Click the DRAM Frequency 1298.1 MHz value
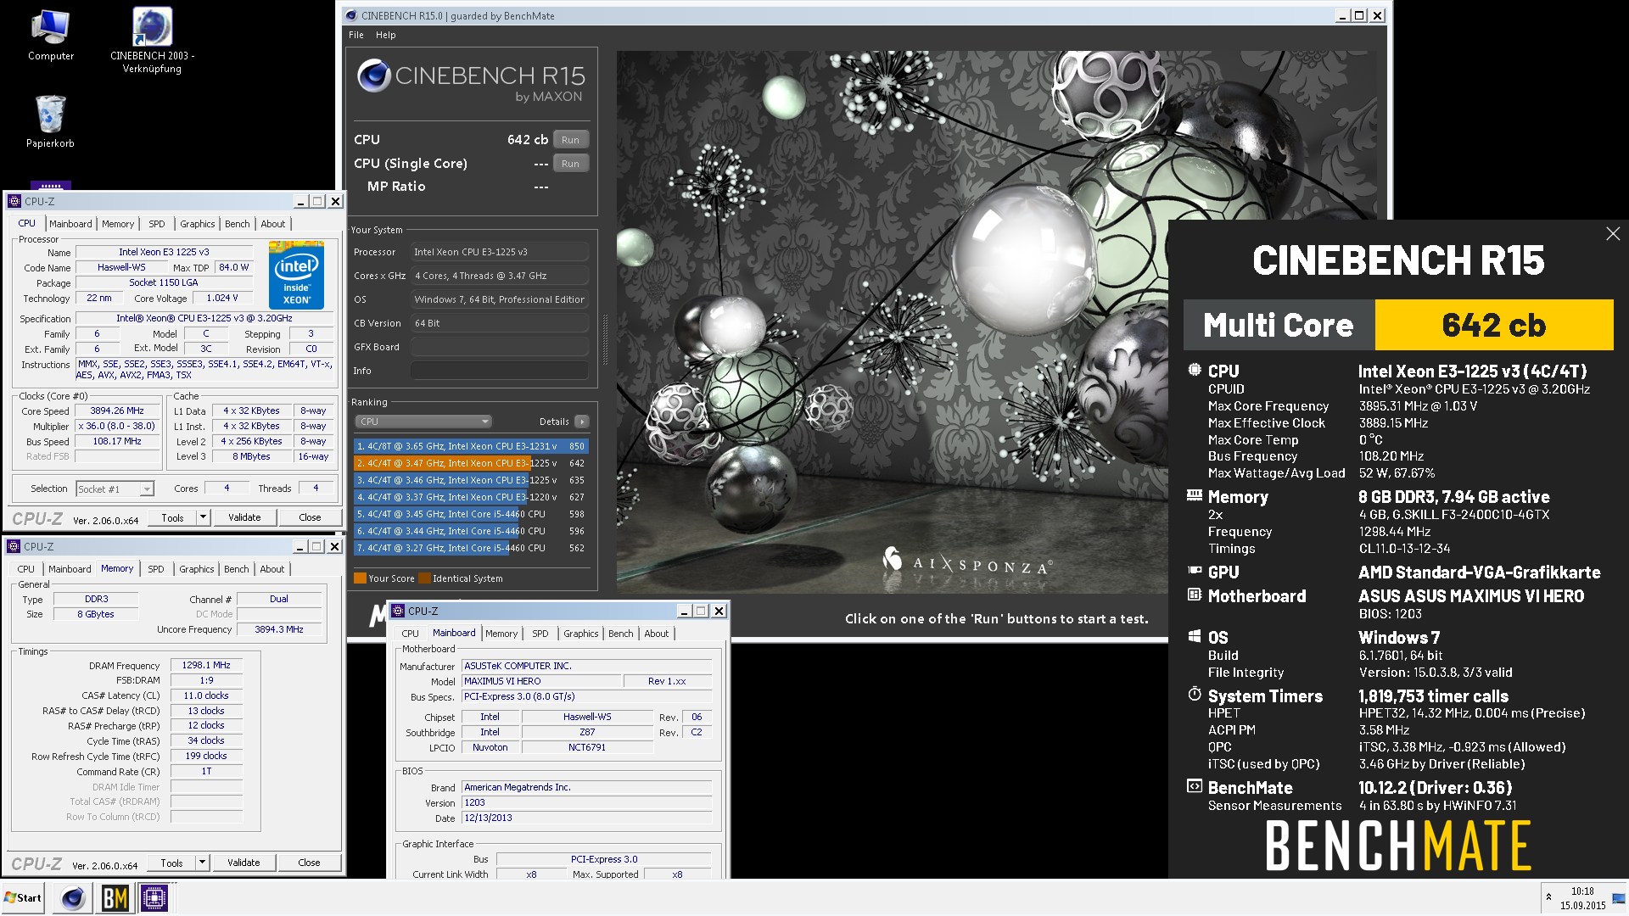Image resolution: width=1629 pixels, height=916 pixels. [x=206, y=665]
